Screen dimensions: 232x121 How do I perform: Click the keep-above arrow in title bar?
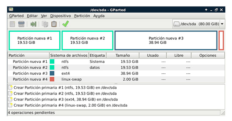pyautogui.click(x=206, y=10)
